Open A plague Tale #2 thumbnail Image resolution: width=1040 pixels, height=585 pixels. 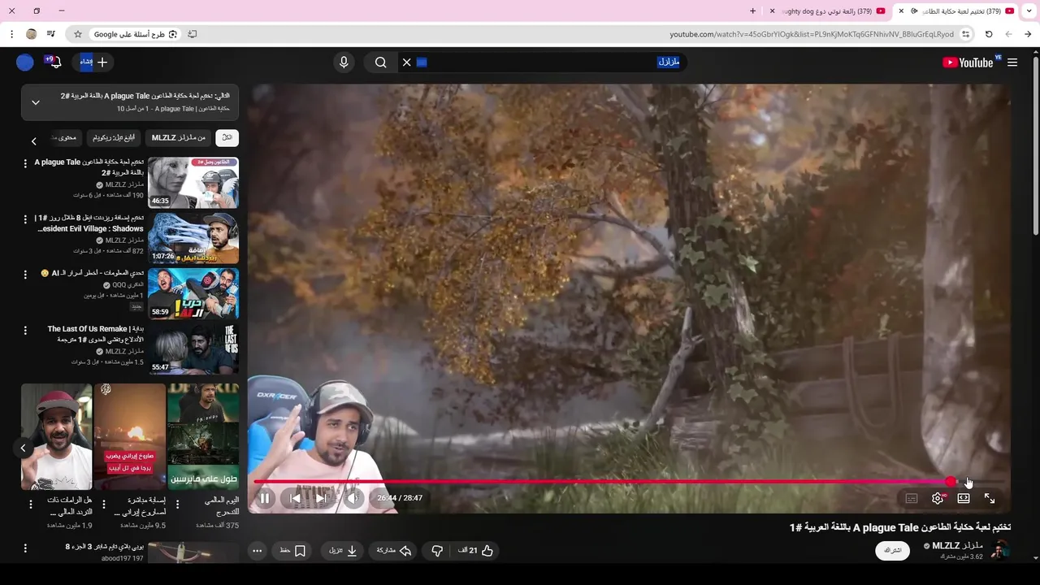point(193,183)
